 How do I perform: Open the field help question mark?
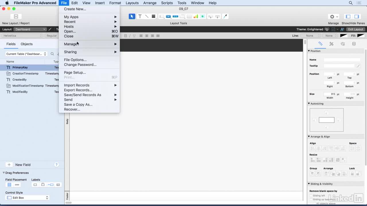pyautogui.click(x=56, y=165)
